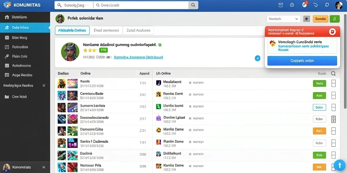Open the Ramla row first thumbnail
Screen dimensions: 347x173
(62, 84)
